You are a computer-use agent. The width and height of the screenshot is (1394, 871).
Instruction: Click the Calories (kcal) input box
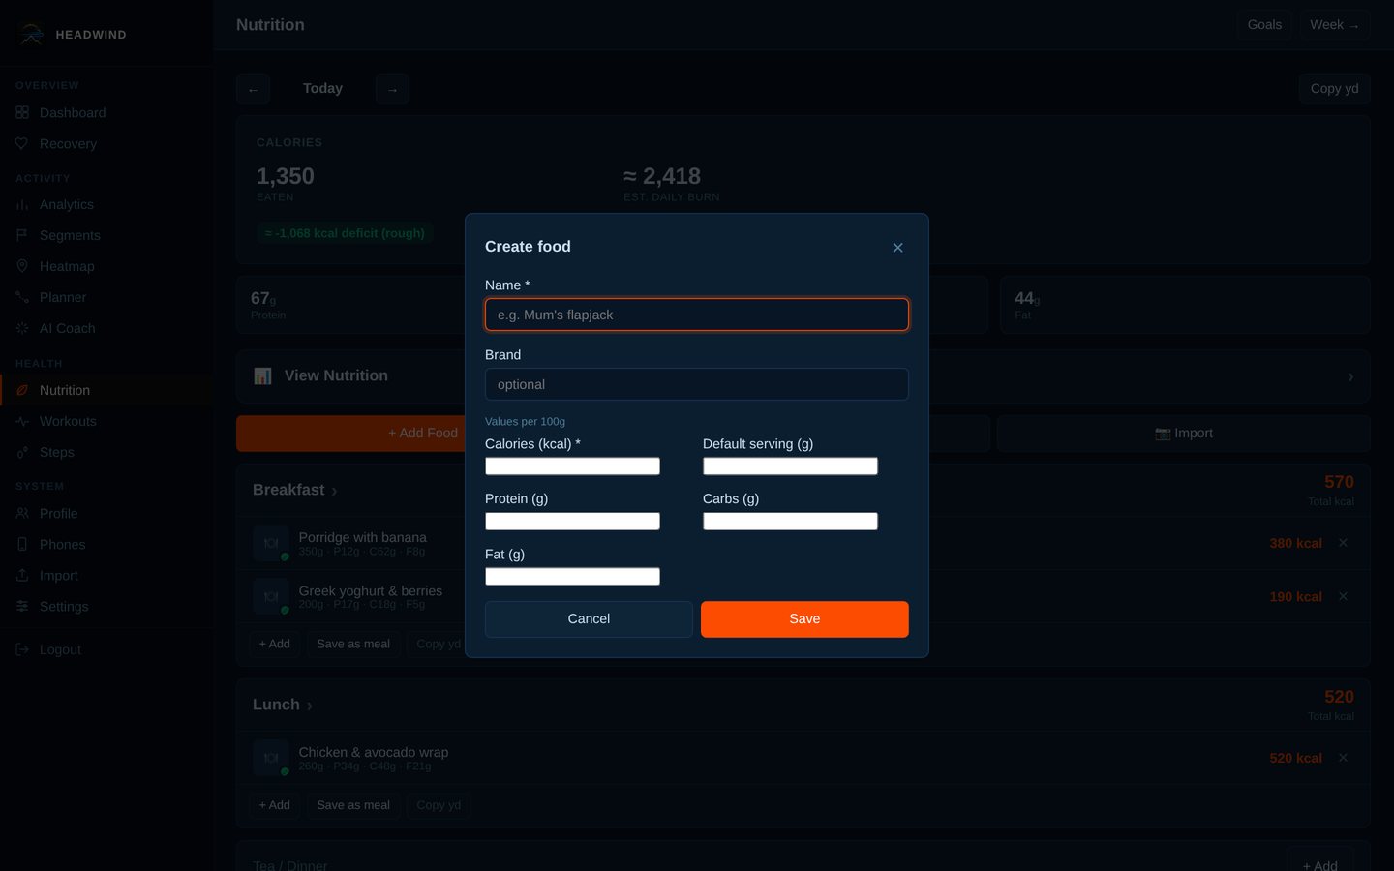click(x=572, y=466)
